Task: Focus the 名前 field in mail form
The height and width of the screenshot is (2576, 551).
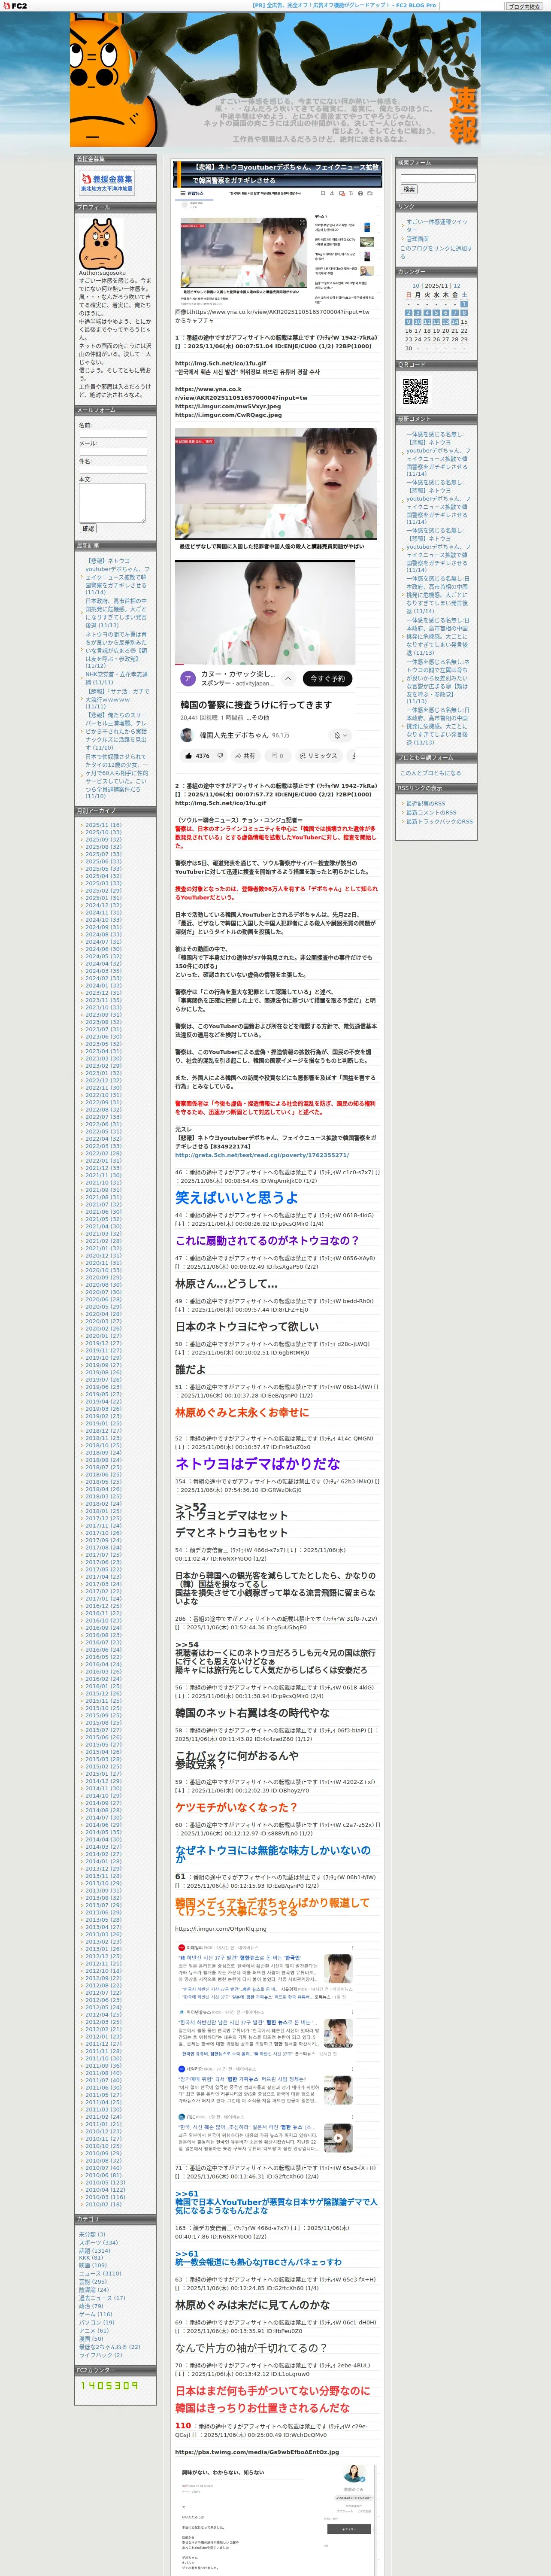Action: coord(113,434)
